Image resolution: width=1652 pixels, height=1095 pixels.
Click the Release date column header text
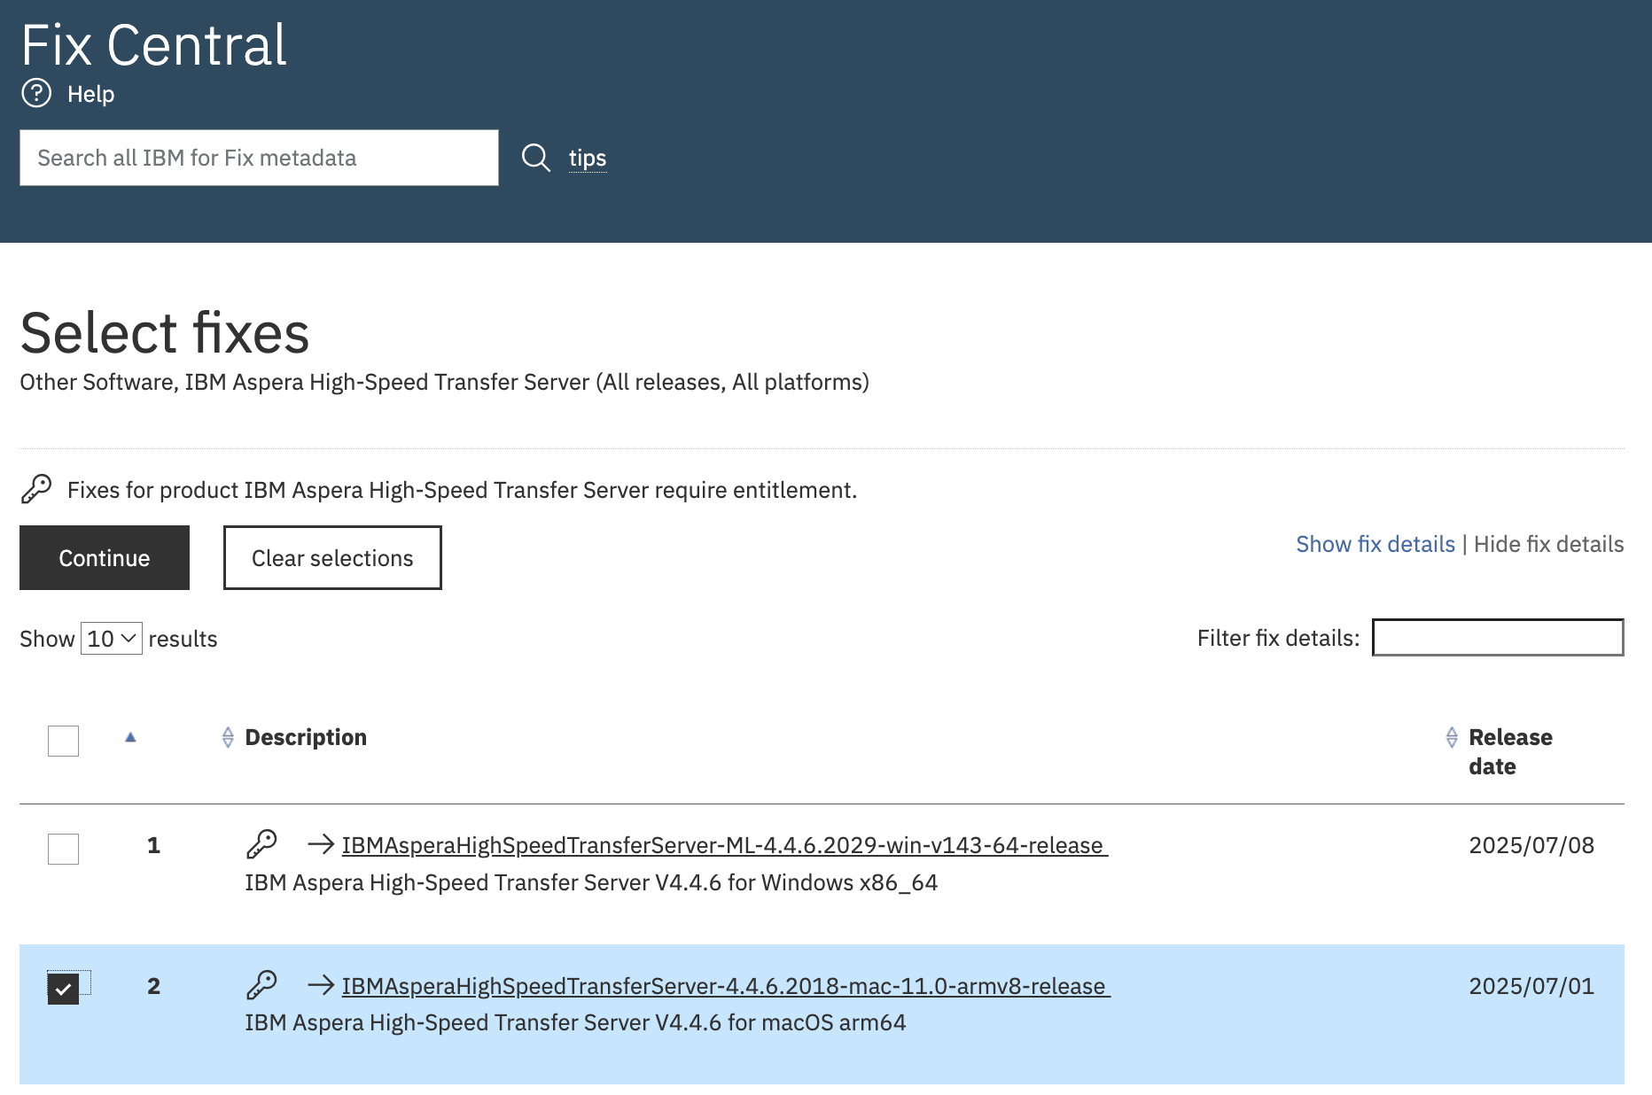(x=1510, y=751)
